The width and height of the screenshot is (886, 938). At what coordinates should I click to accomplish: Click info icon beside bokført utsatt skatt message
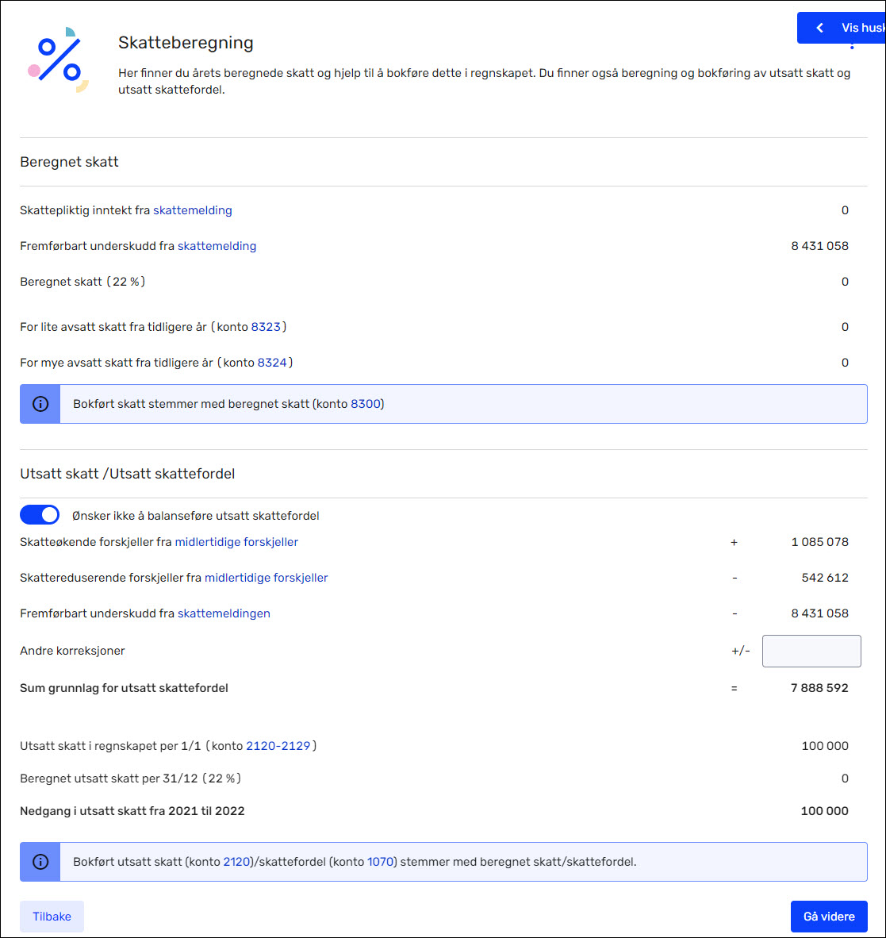pyautogui.click(x=40, y=862)
